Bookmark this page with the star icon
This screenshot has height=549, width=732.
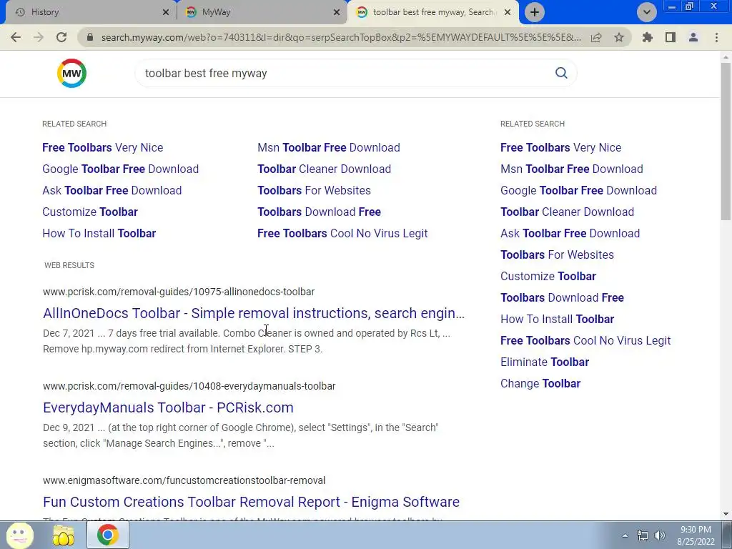(619, 37)
